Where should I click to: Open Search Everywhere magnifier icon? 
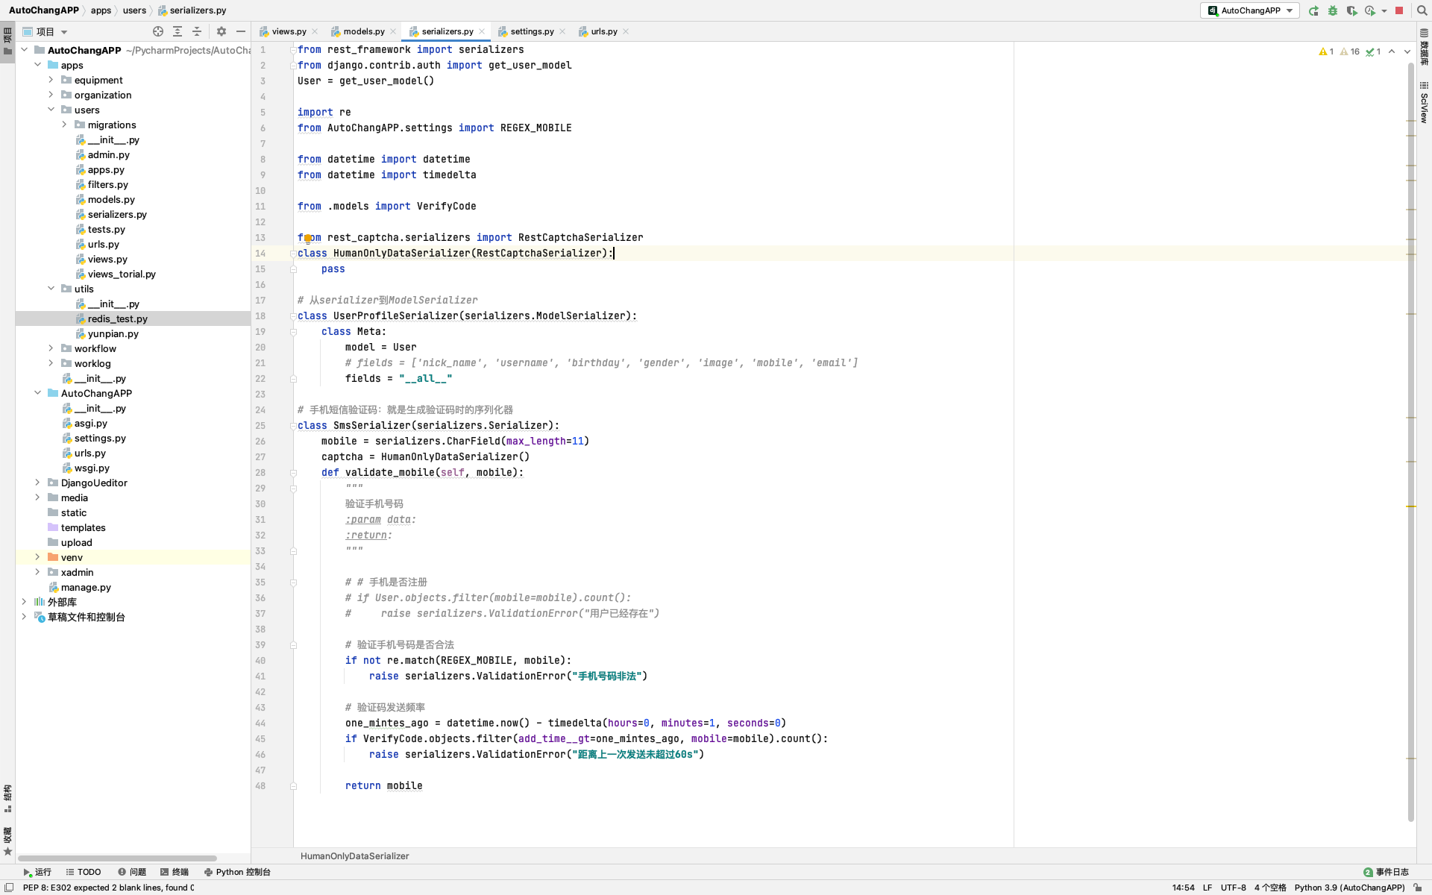(x=1421, y=10)
